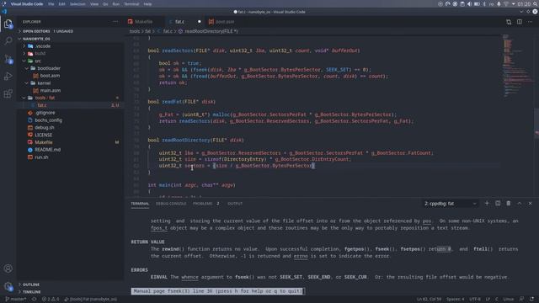Image resolution: width=539 pixels, height=303 pixels.
Task: Open the terminal selector dropdown cppdbg: fat
Action: pos(451,204)
